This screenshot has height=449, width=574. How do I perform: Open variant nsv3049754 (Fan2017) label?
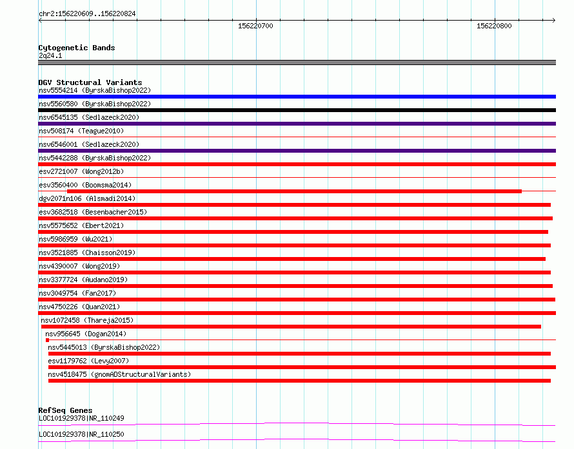click(x=77, y=293)
